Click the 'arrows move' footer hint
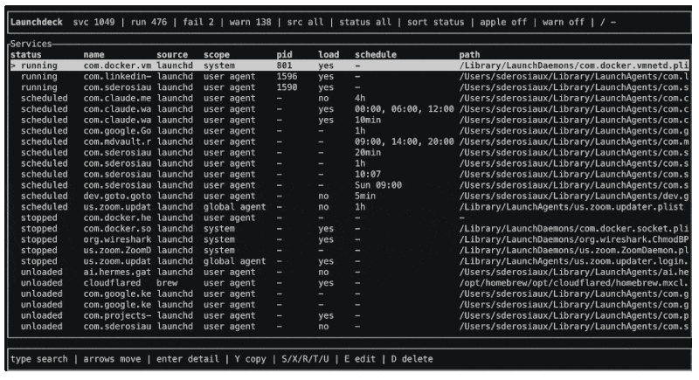This screenshot has width=699, height=380. [112, 359]
